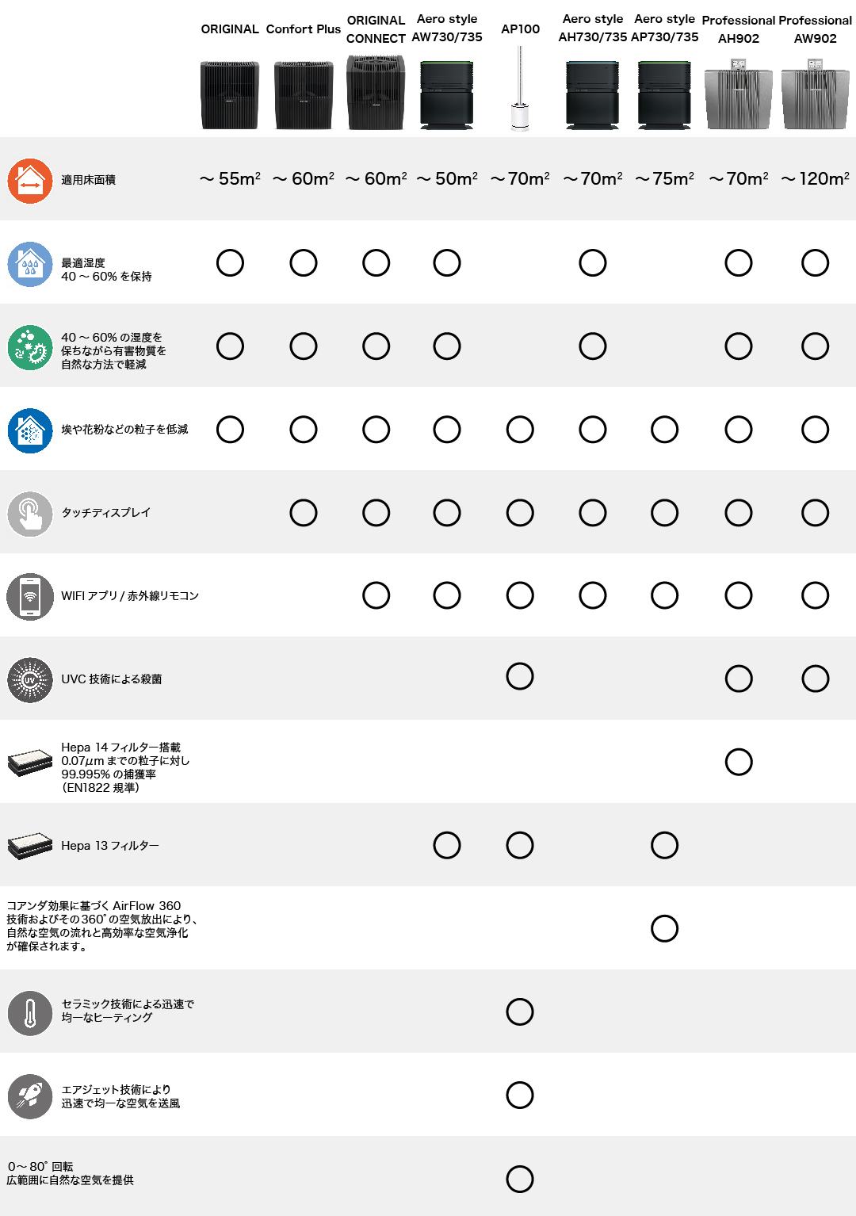
Task: Click the blue dust and pollen particle icon
Action: (x=30, y=430)
